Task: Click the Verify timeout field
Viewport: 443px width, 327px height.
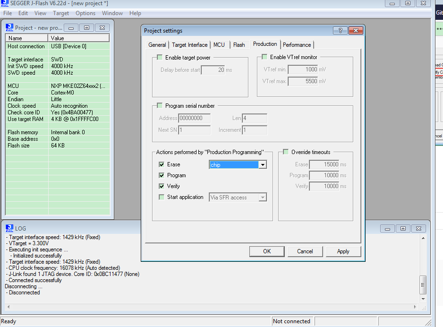Action: [324, 186]
